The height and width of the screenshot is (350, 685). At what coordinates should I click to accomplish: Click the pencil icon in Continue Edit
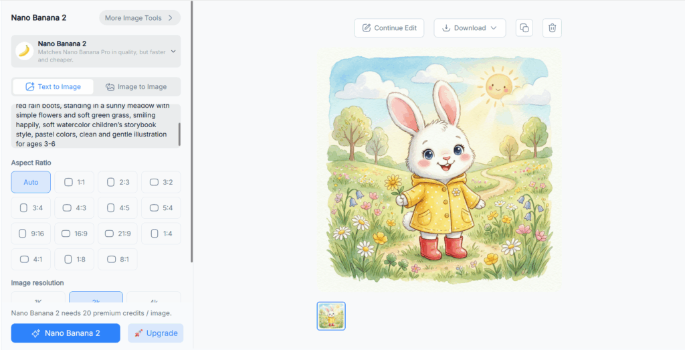(x=366, y=28)
